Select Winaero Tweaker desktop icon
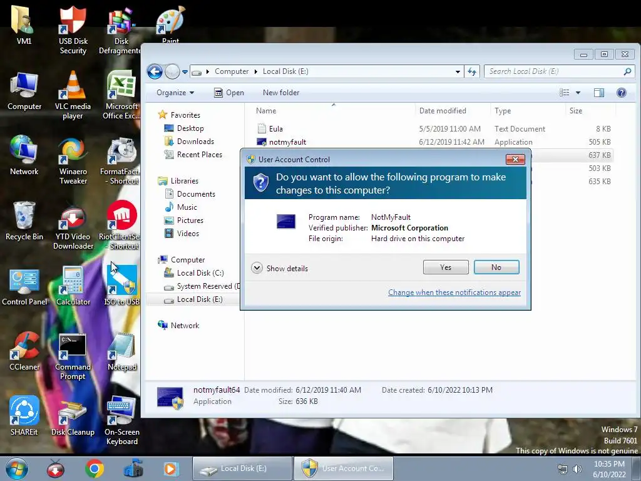 (x=73, y=161)
